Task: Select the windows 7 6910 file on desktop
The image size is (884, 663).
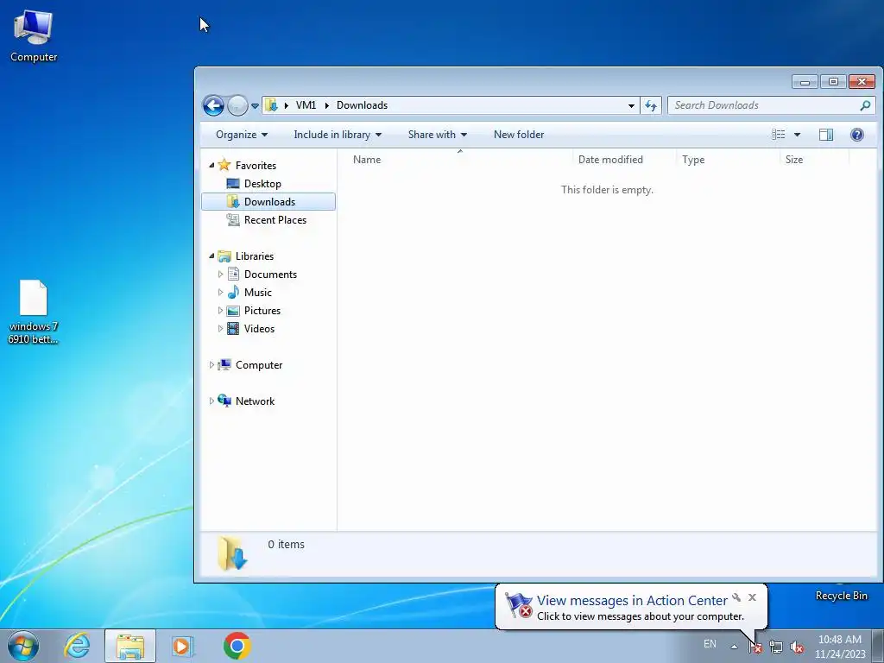Action: pyautogui.click(x=34, y=312)
